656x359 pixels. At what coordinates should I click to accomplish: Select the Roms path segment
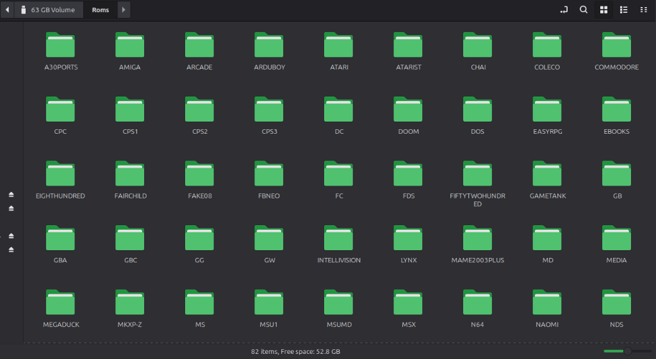pyautogui.click(x=101, y=10)
